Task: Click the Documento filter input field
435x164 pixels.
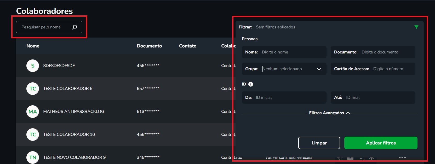Action: coord(387,52)
